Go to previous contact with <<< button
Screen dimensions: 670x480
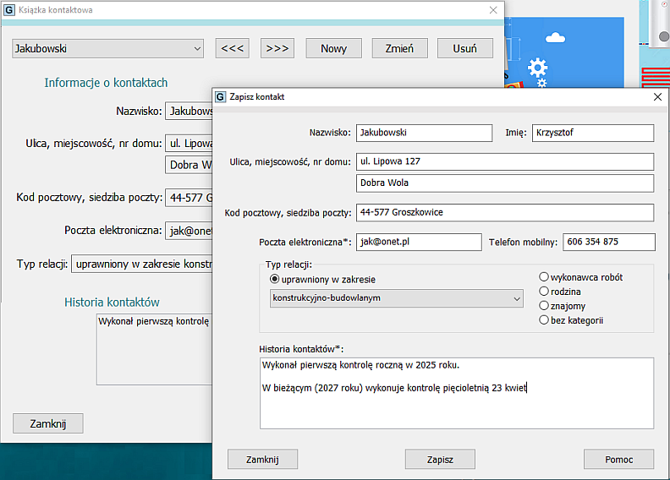pyautogui.click(x=232, y=48)
